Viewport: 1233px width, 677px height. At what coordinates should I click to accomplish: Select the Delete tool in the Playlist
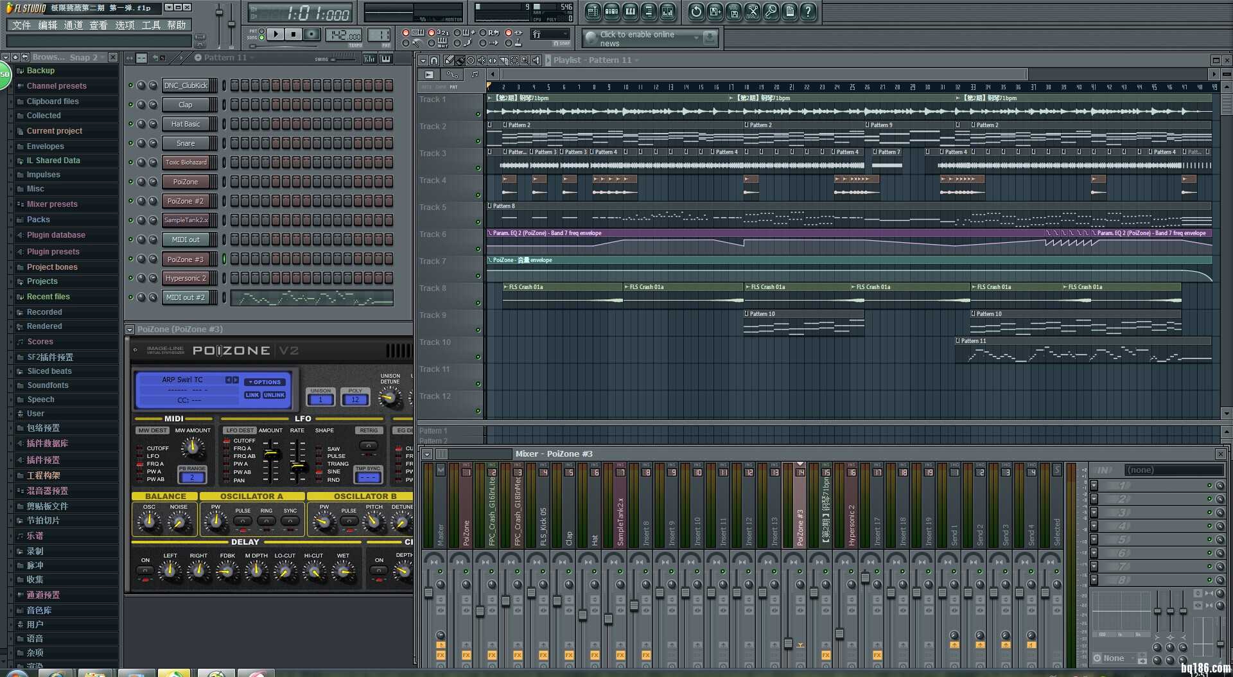click(x=471, y=60)
